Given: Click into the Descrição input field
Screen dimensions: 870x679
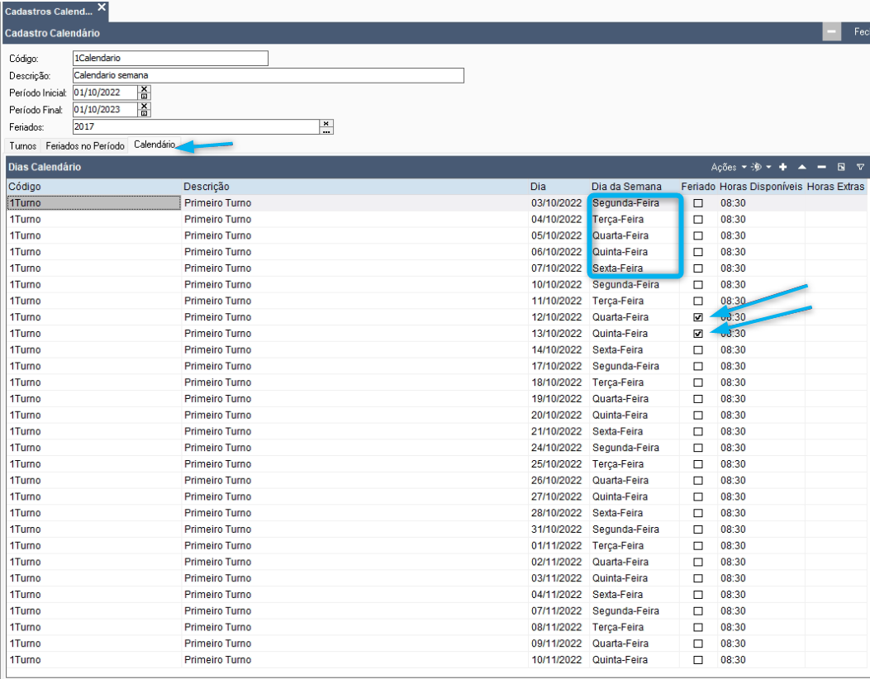Looking at the screenshot, I should 268,75.
